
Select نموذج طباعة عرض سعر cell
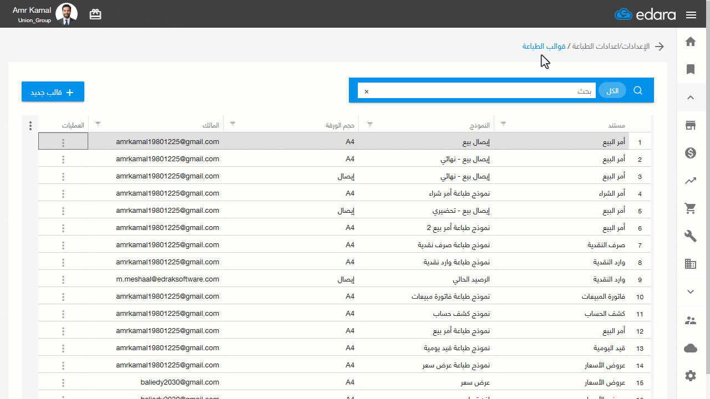coord(426,365)
